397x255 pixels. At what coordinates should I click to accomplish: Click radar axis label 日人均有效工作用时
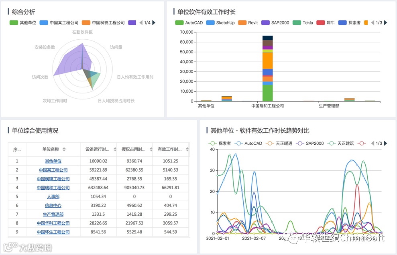coord(135,77)
